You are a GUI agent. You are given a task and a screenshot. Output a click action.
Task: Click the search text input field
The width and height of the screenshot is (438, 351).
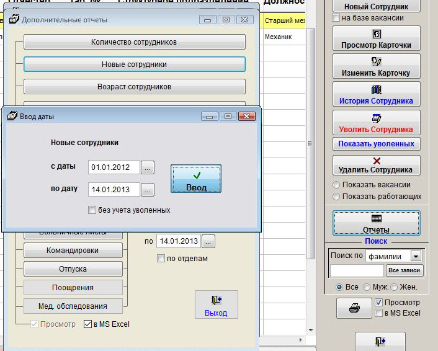click(357, 270)
